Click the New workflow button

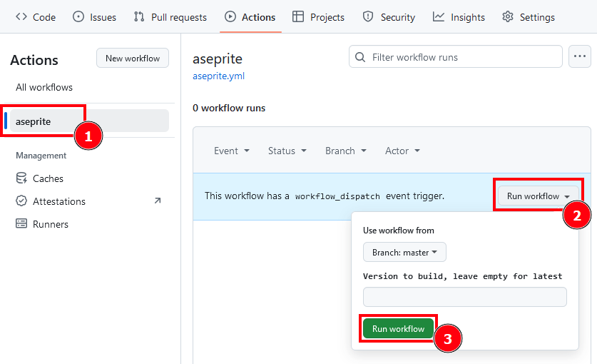pos(133,58)
